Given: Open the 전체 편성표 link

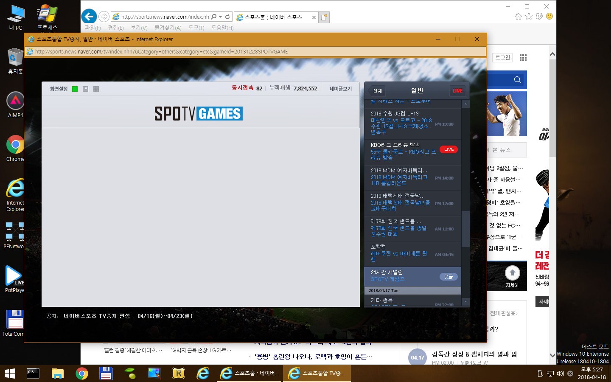Looking at the screenshot, I should (504, 314).
